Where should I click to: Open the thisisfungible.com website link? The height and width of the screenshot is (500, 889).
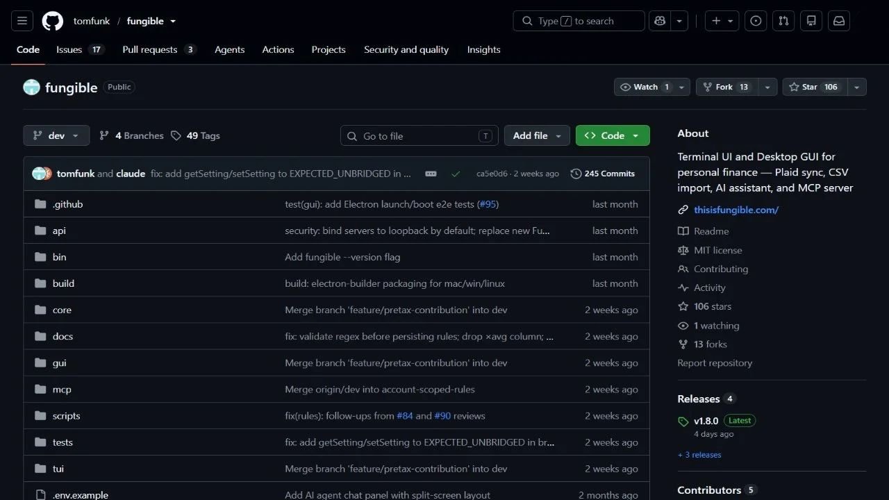pos(736,210)
